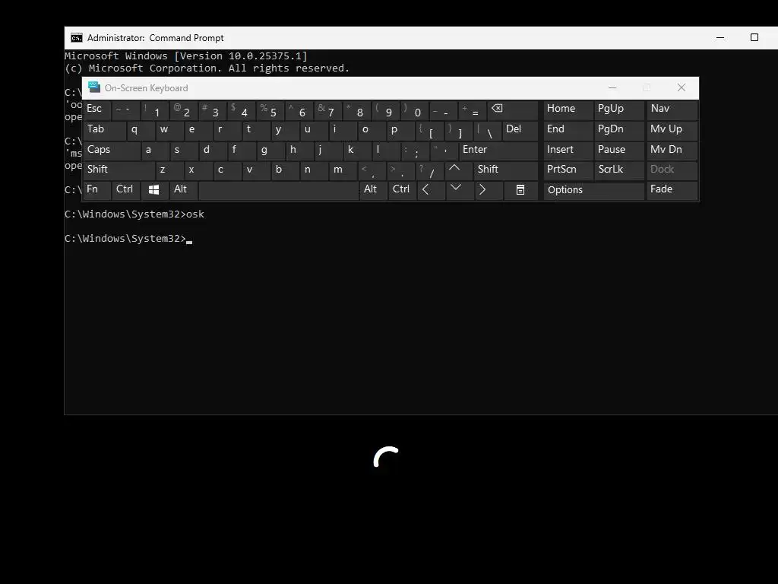Tap the Enter key
This screenshot has height=584, width=778.
coord(498,151)
